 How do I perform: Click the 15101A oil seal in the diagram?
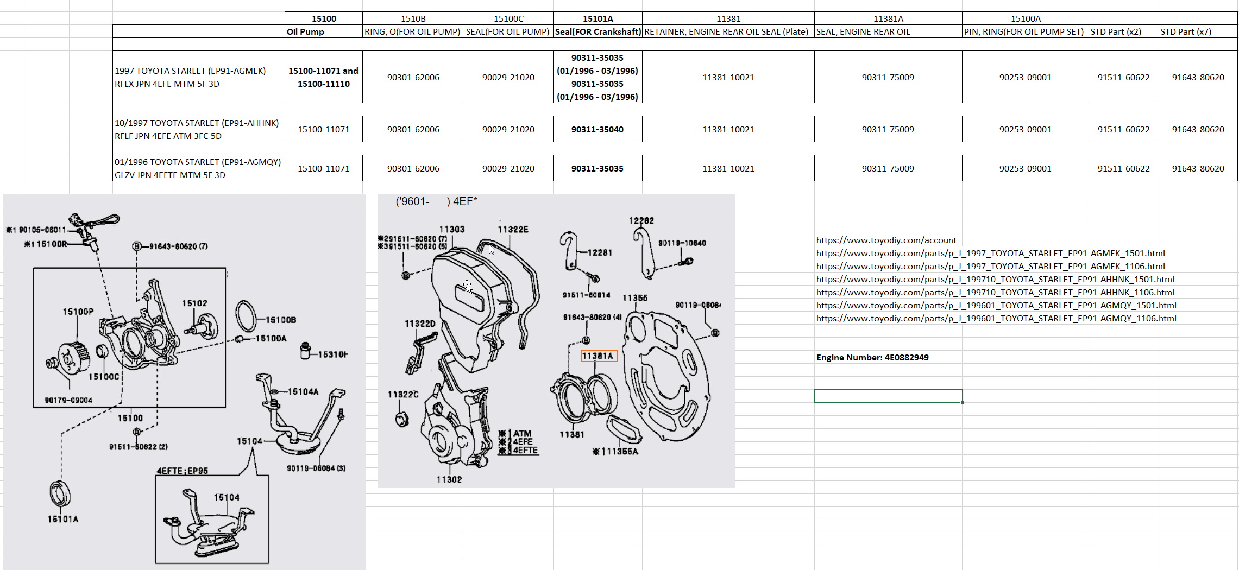60,493
